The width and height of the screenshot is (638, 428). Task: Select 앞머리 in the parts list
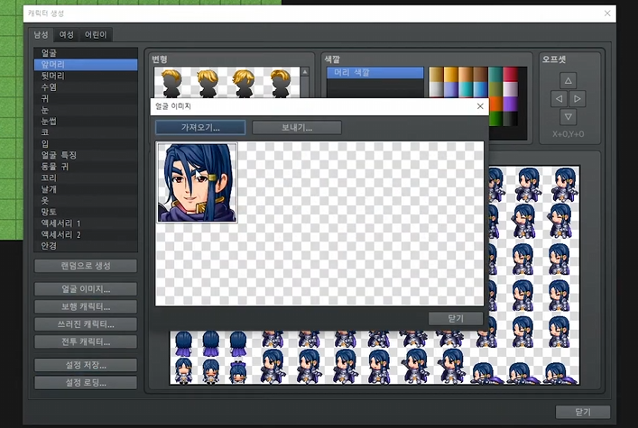(x=86, y=64)
